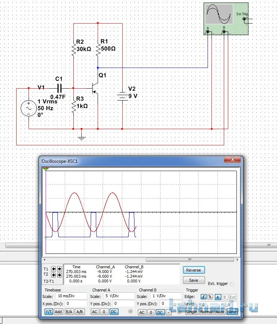This screenshot has height=324, width=277.
Task: Move cursor T2 right with arrow button
Action: click(x=59, y=274)
